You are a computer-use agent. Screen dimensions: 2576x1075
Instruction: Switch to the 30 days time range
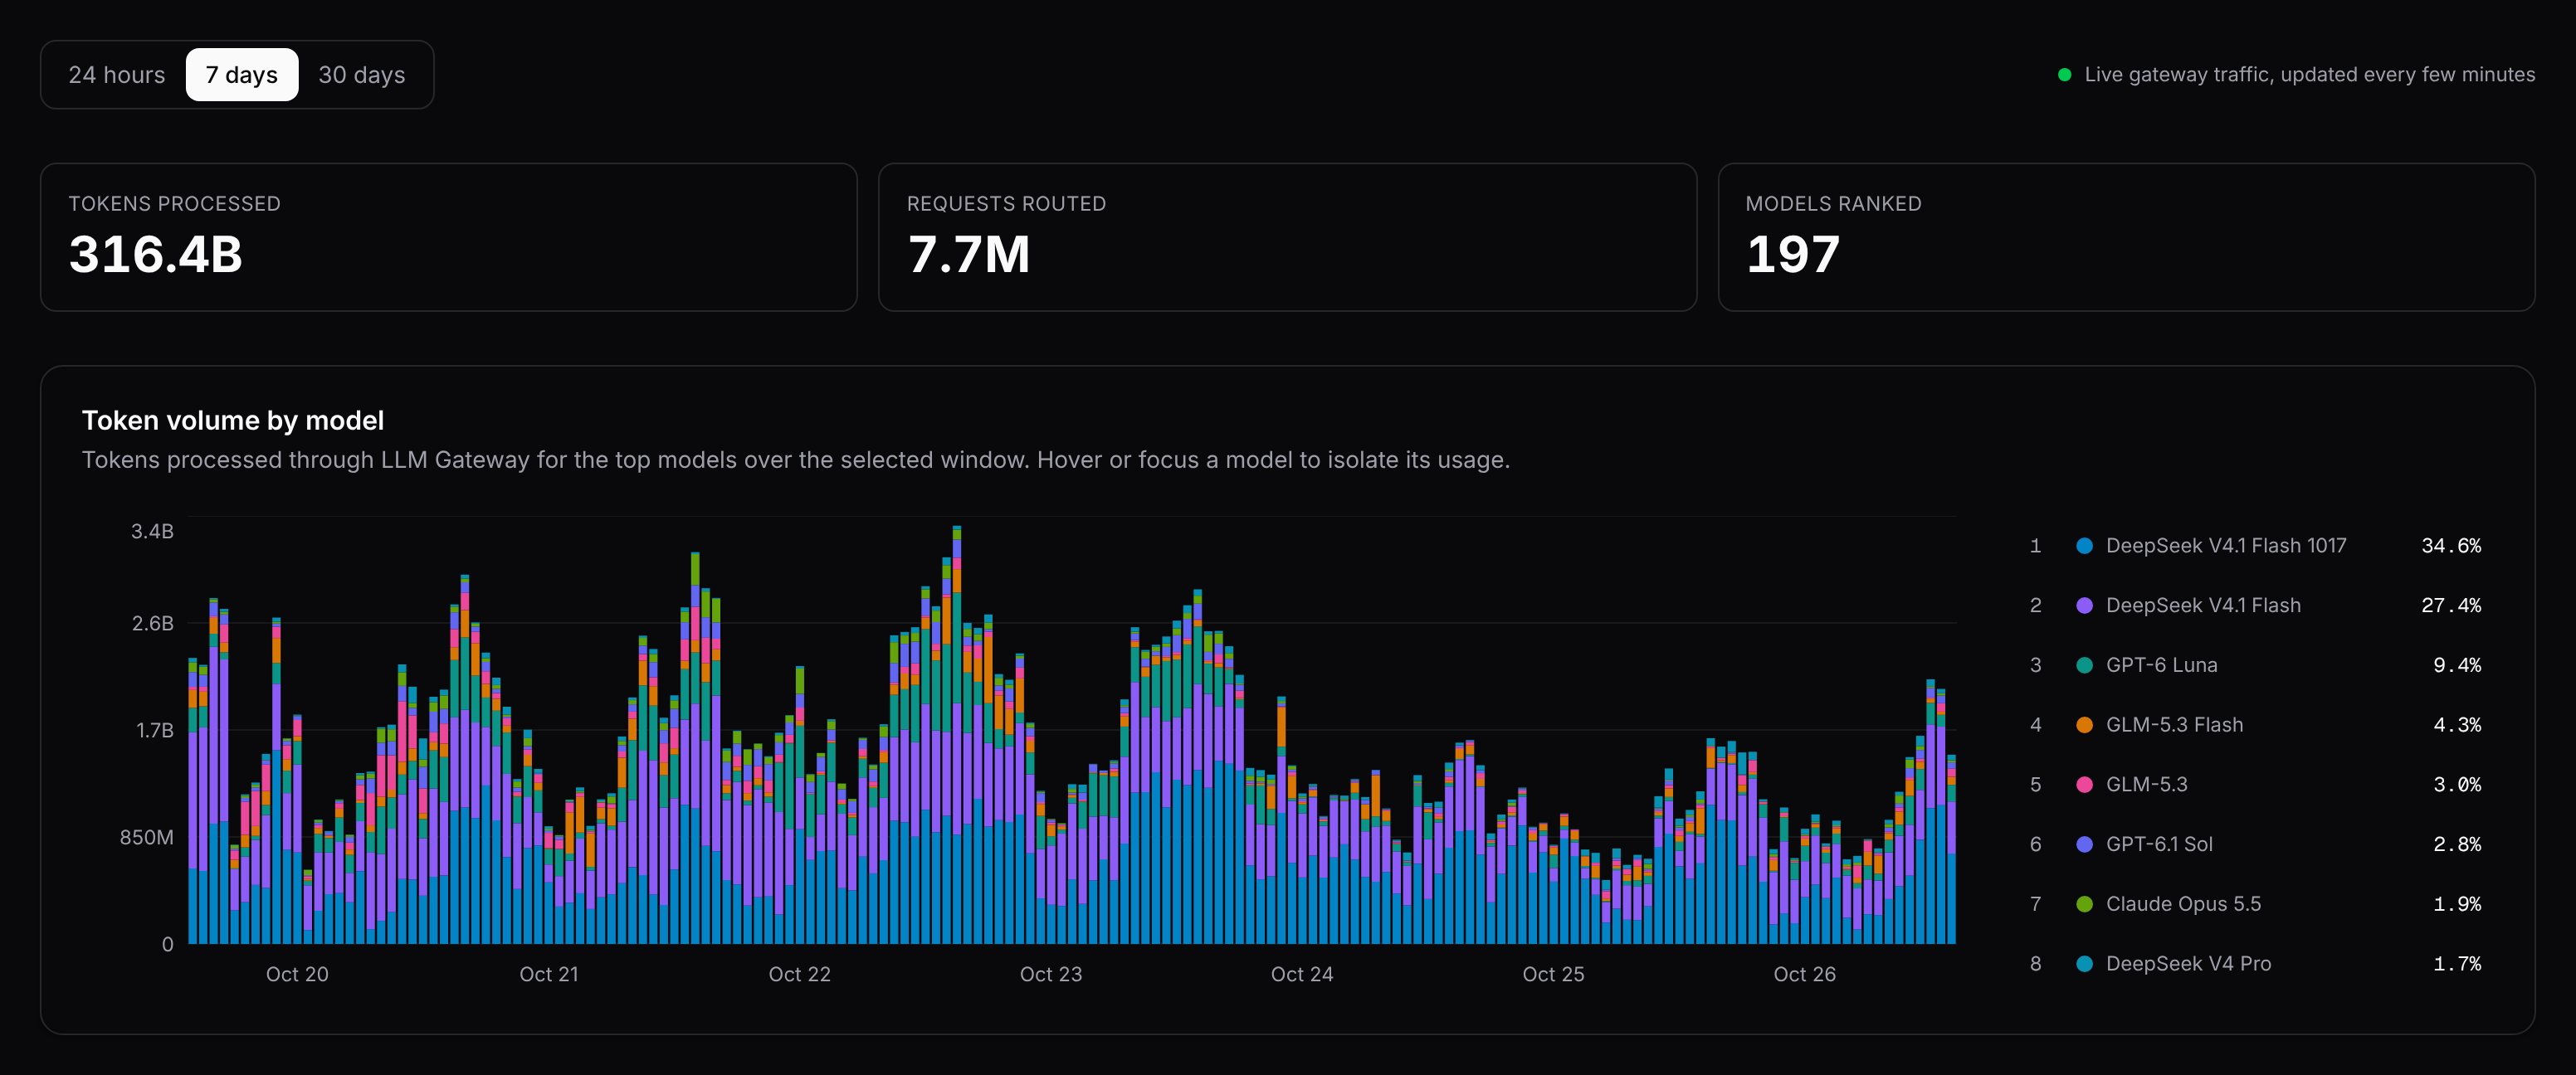(x=361, y=75)
